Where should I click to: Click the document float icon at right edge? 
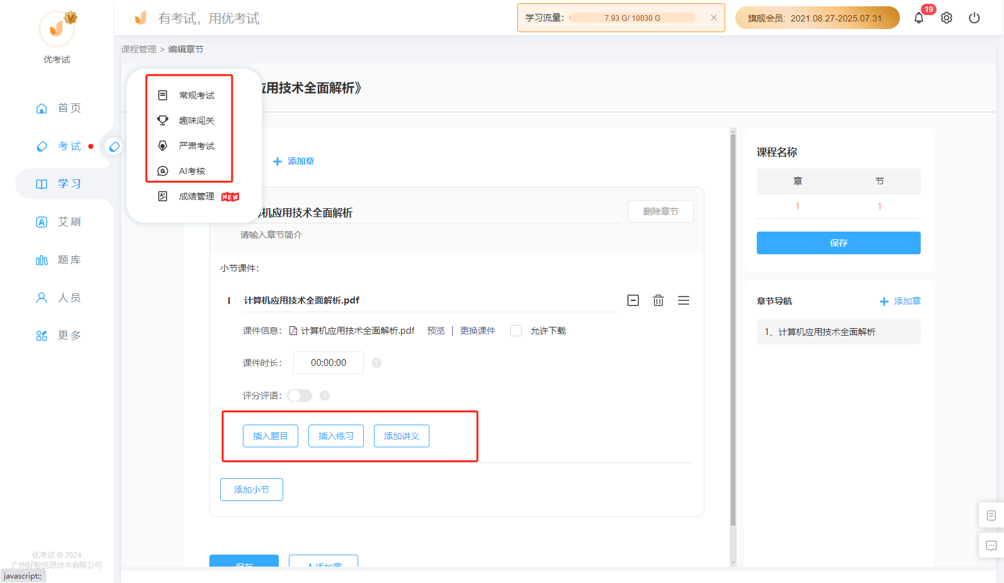[991, 515]
